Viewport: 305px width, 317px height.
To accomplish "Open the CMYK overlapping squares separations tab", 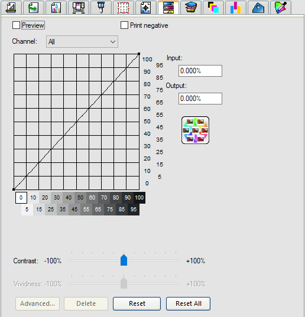I will click(x=213, y=8).
